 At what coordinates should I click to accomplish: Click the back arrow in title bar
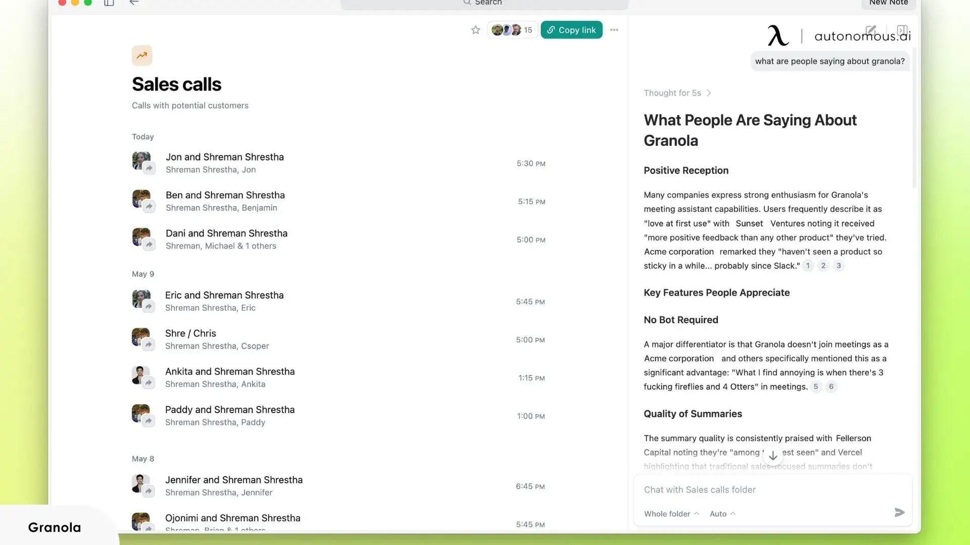pyautogui.click(x=134, y=3)
